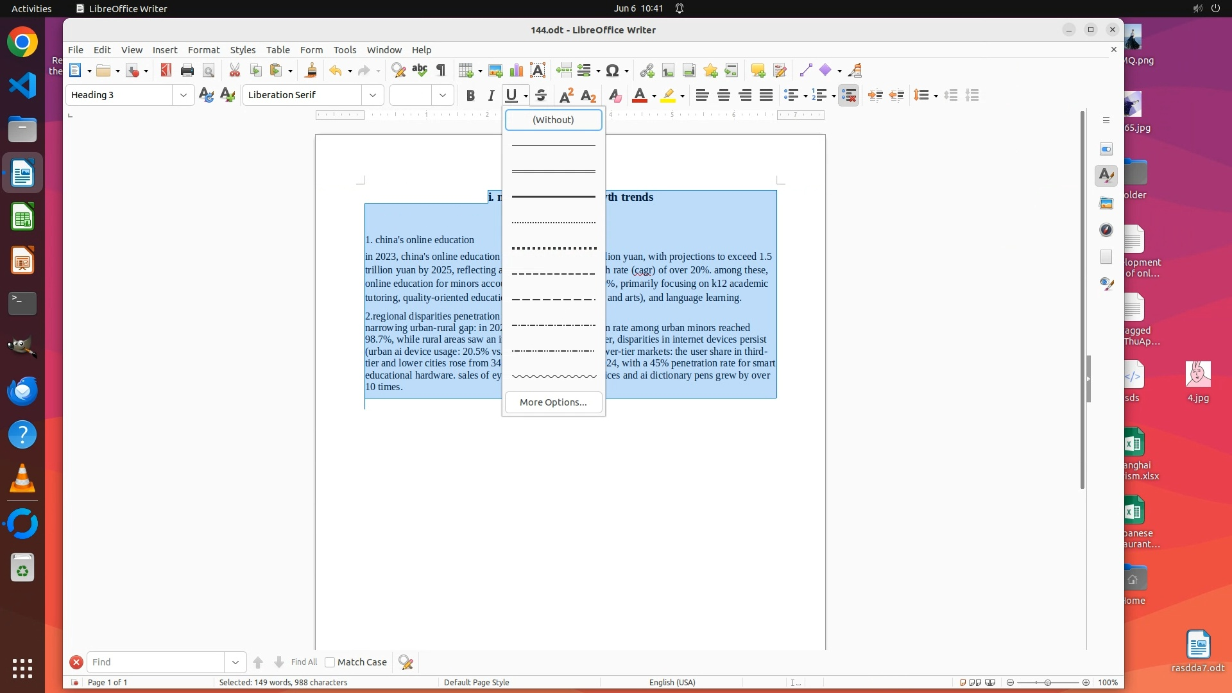Expand the Heading 3 paragraph style dropdown
The width and height of the screenshot is (1232, 693).
click(x=184, y=96)
